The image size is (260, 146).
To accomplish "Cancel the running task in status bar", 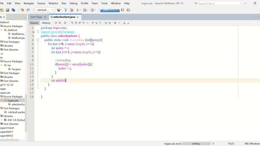I will [x=213, y=144].
